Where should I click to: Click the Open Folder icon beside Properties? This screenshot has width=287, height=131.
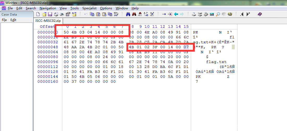(x=74, y=14)
